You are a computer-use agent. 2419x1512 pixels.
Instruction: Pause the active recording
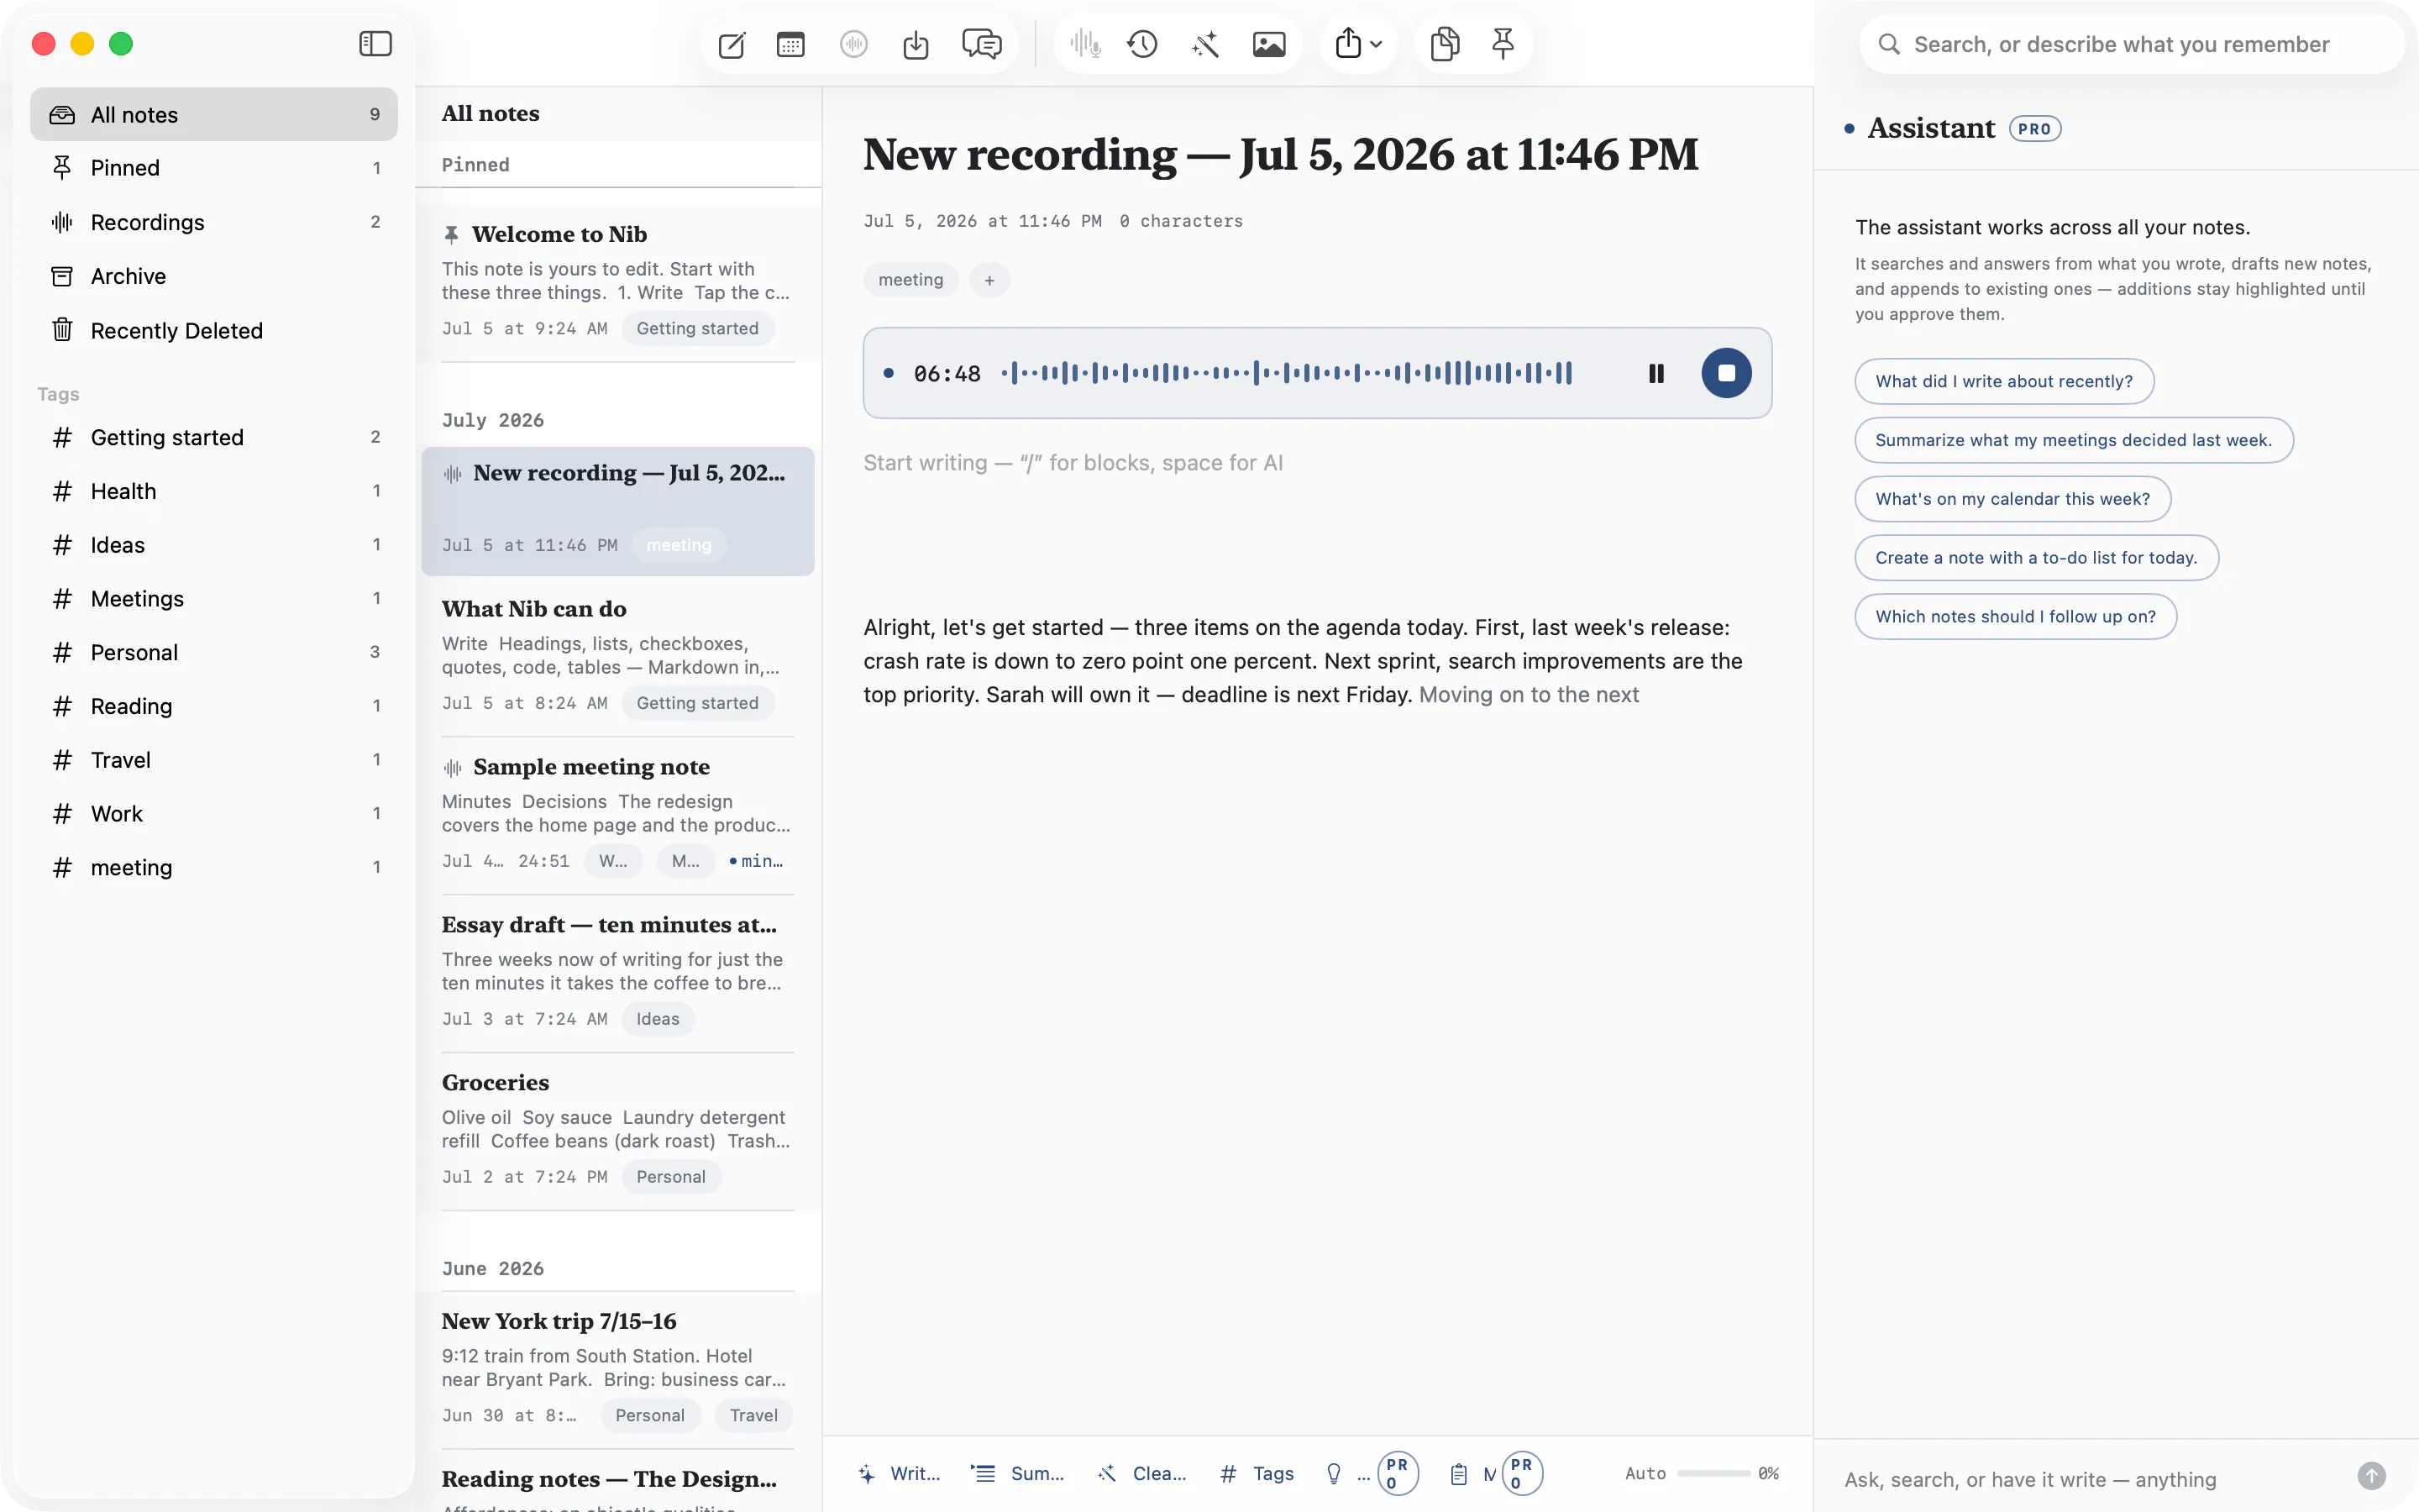click(x=1656, y=373)
